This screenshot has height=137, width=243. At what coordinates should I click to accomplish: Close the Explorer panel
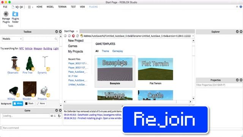point(241,32)
